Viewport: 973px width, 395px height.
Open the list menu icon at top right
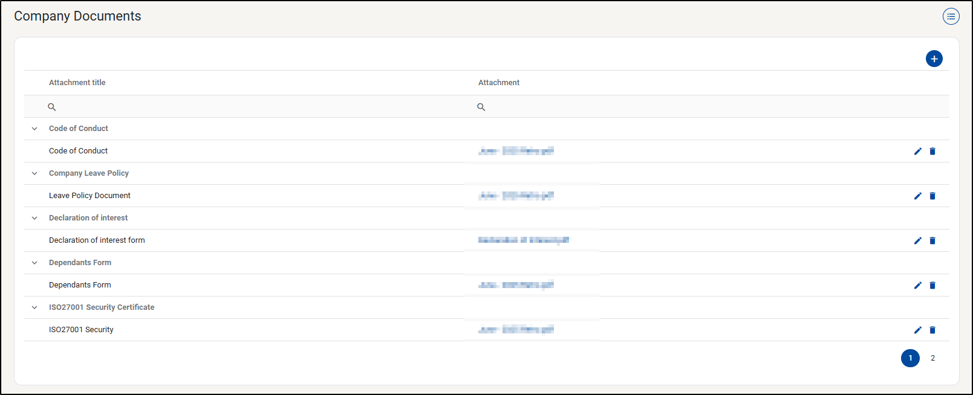(951, 16)
